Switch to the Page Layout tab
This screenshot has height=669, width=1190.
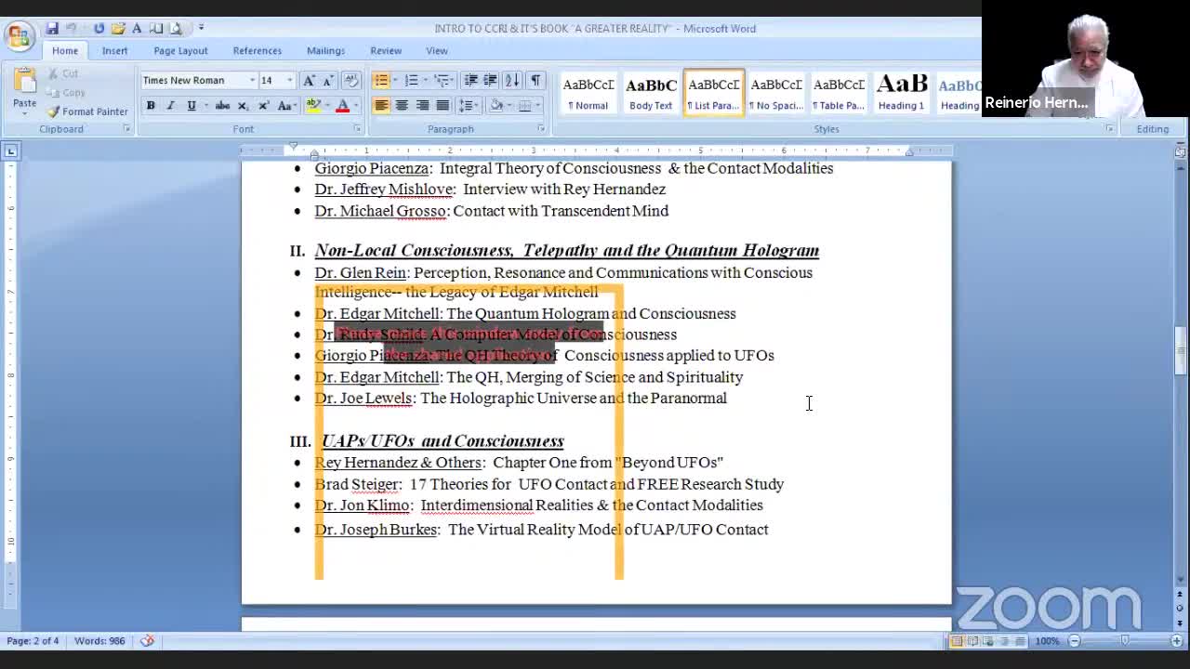tap(180, 51)
